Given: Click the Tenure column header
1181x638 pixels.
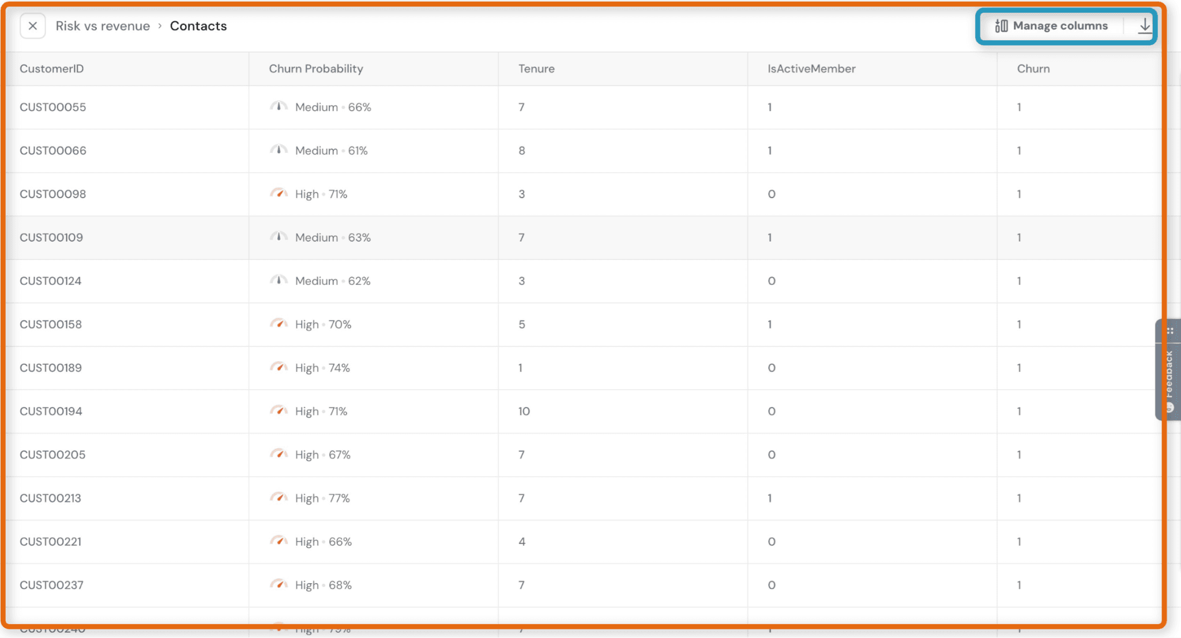Looking at the screenshot, I should point(536,69).
